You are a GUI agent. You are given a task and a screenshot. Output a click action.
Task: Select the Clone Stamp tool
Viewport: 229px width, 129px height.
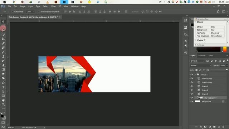click(3, 57)
